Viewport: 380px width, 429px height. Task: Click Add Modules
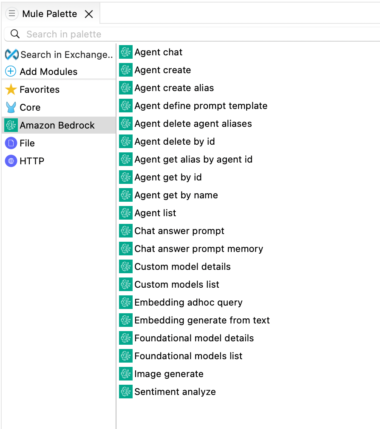pos(48,71)
